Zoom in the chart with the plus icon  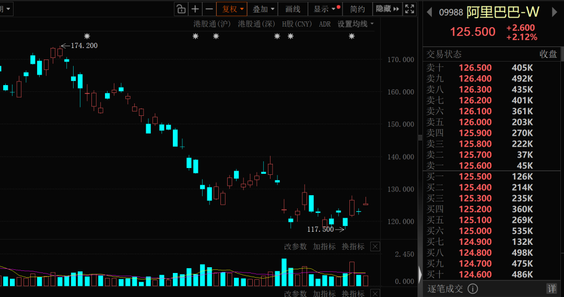click(195, 9)
